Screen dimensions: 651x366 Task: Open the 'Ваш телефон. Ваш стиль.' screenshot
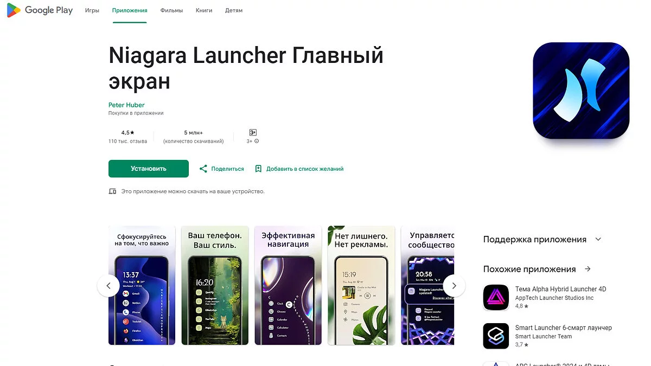(215, 285)
